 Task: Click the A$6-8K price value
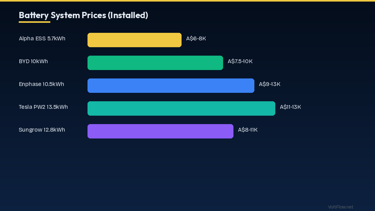click(196, 38)
